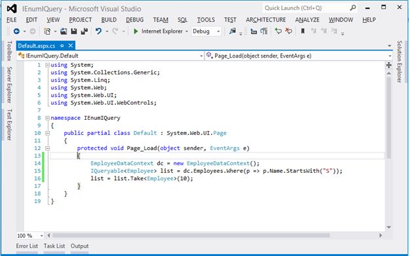The height and width of the screenshot is (256, 409).
Task: Toggle bookmark with bookmark icon
Action: click(303, 31)
